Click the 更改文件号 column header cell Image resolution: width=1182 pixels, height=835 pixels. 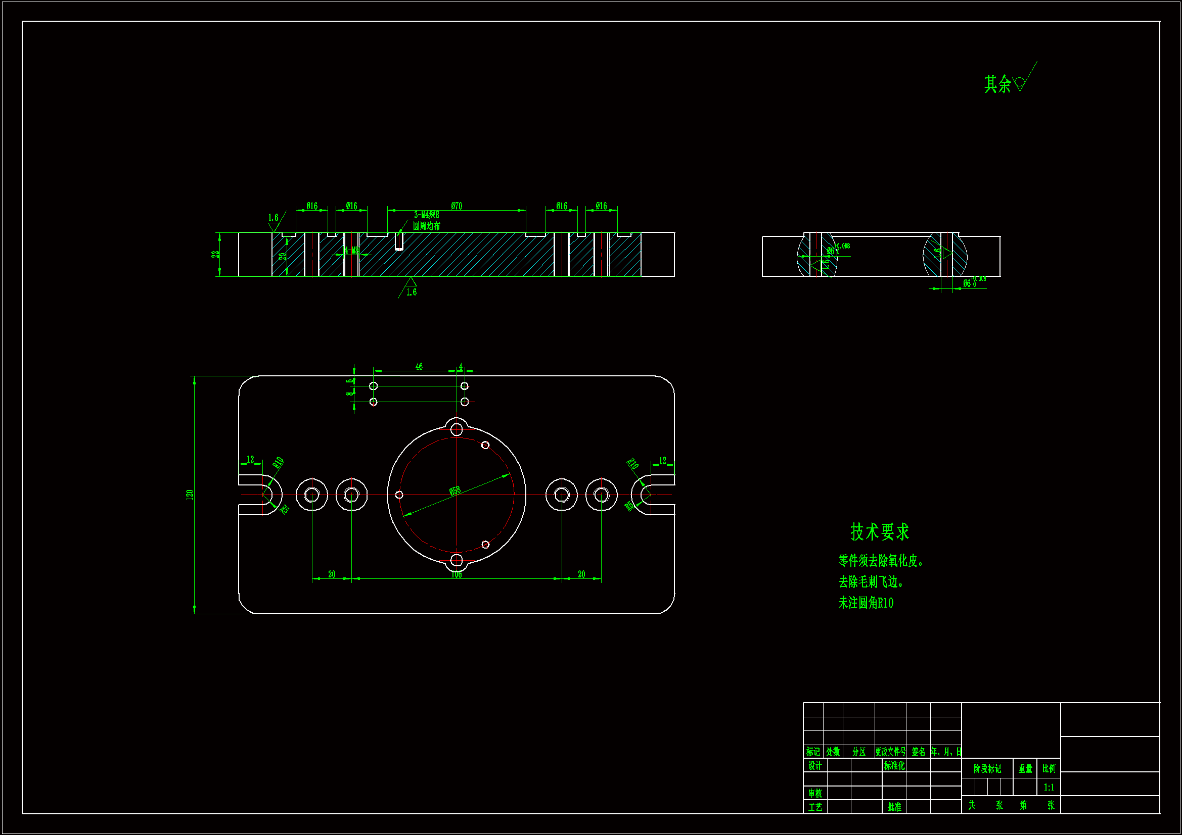[x=890, y=752]
